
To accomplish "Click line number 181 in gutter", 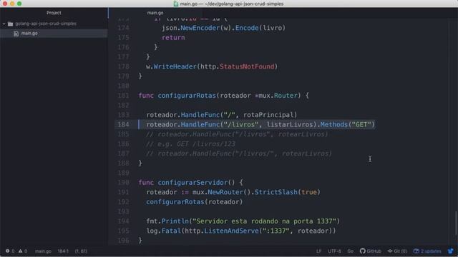I will (123, 96).
